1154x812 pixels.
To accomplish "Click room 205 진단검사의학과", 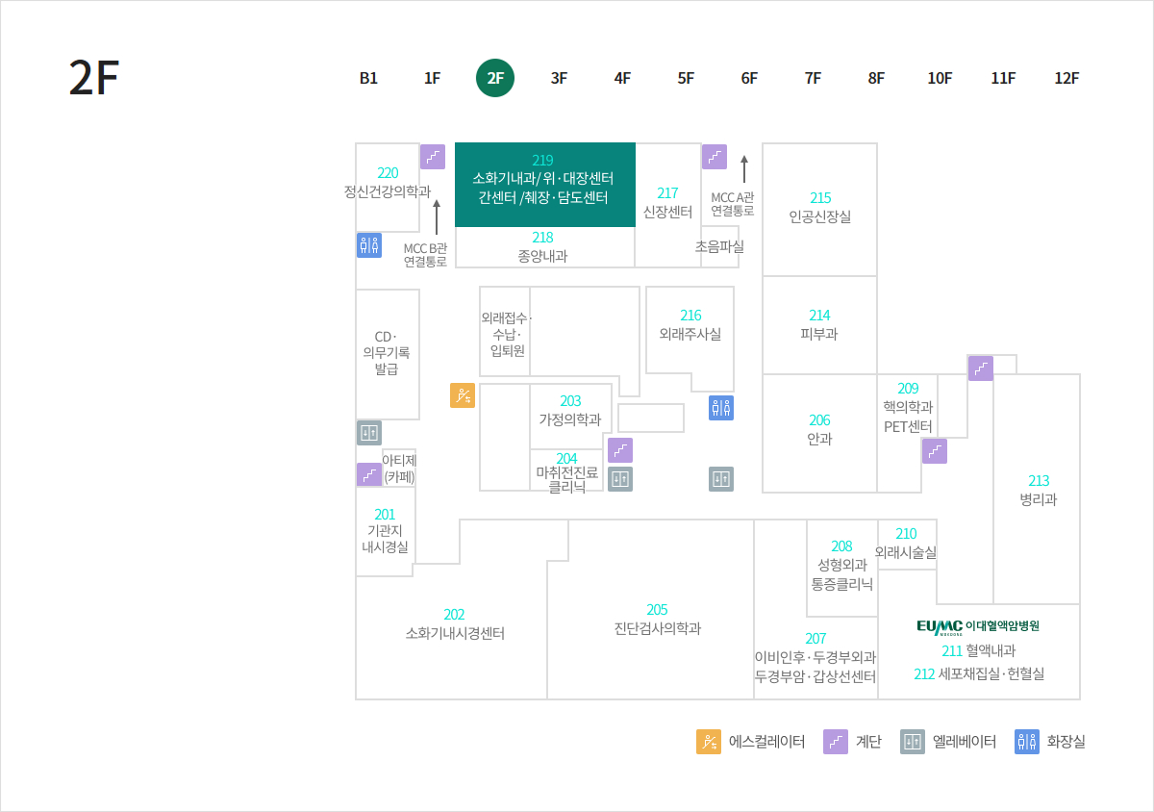I will pos(658,619).
